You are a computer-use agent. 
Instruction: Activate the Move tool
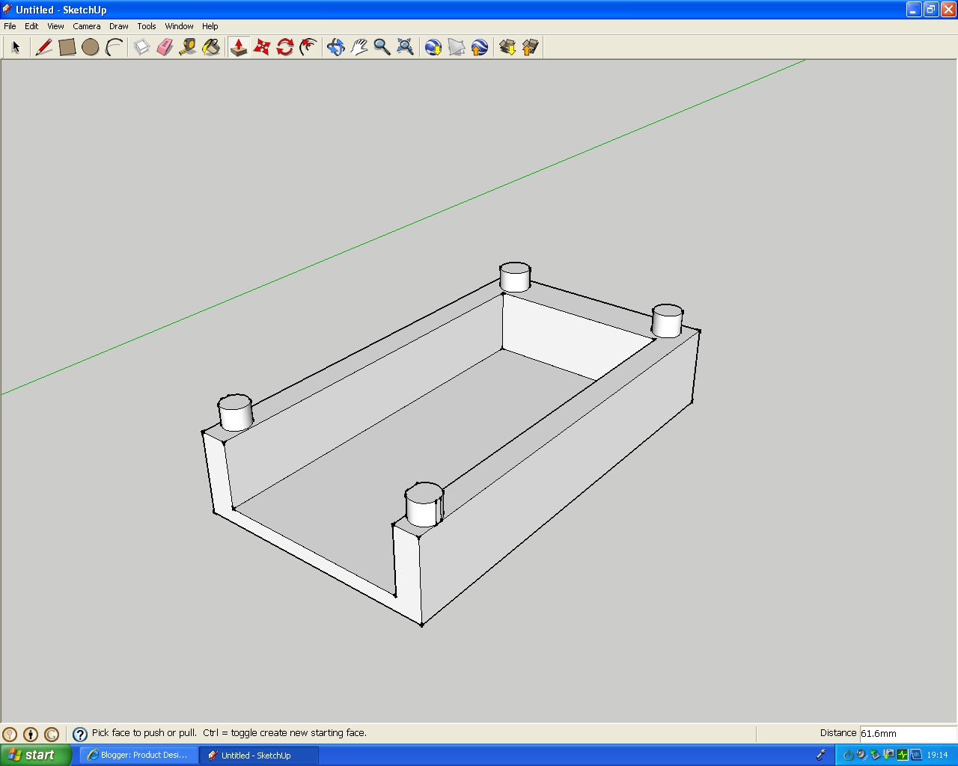click(x=261, y=47)
